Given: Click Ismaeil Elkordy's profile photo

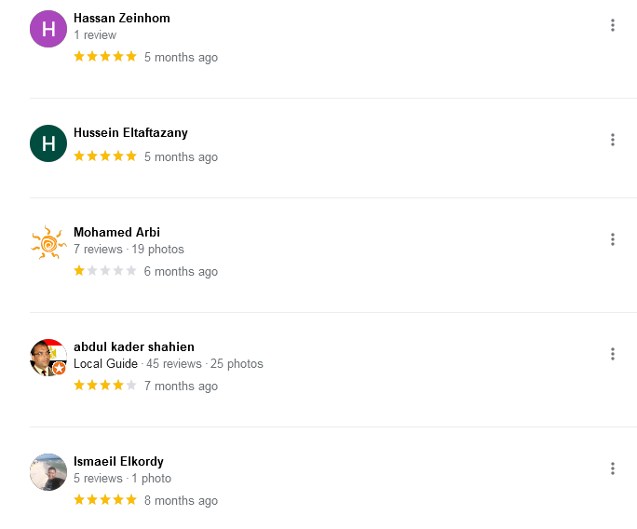Looking at the screenshot, I should 48,472.
